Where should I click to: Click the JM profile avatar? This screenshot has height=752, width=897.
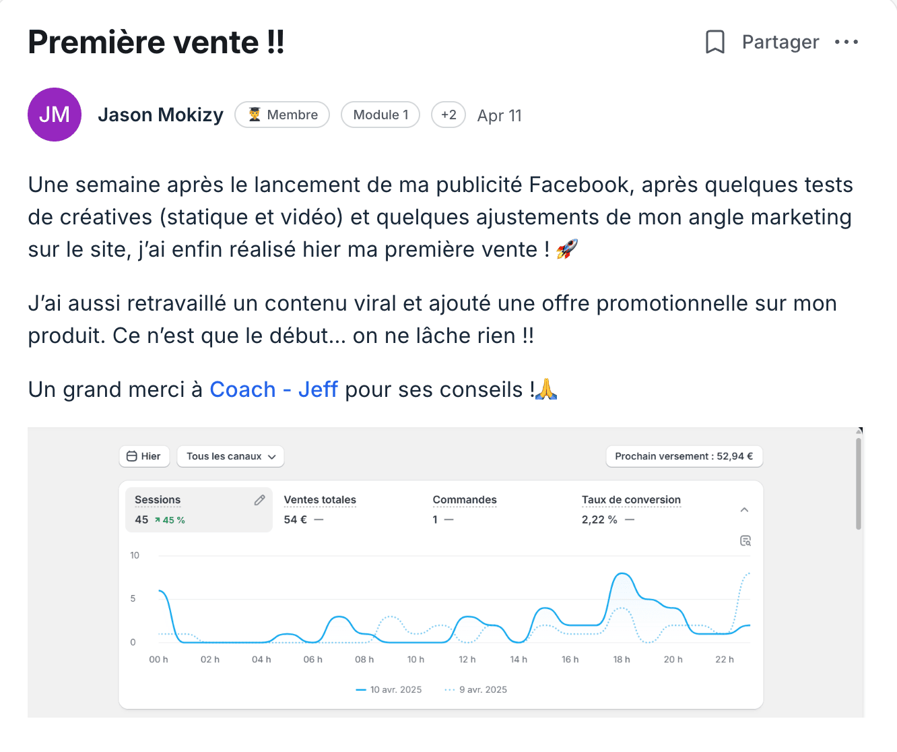[55, 115]
